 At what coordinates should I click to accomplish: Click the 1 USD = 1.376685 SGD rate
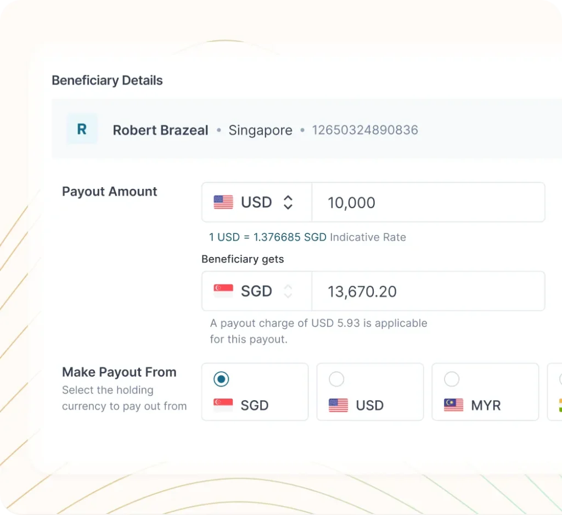pos(267,237)
